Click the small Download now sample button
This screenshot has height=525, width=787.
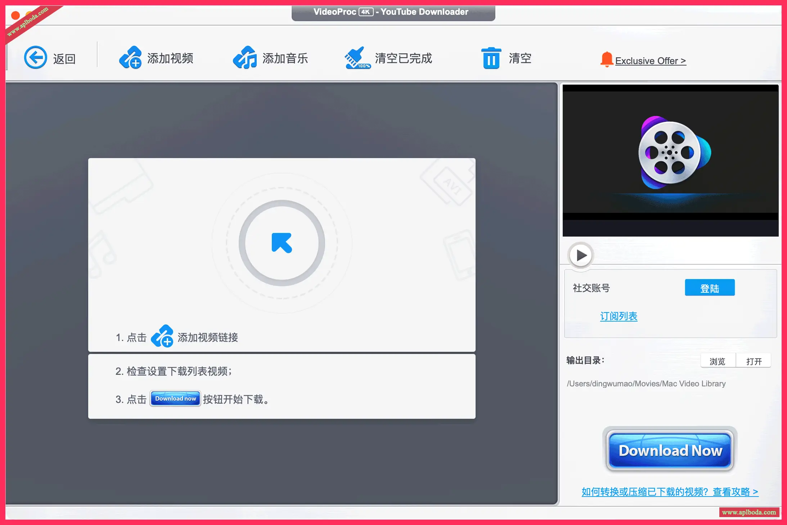[175, 399]
